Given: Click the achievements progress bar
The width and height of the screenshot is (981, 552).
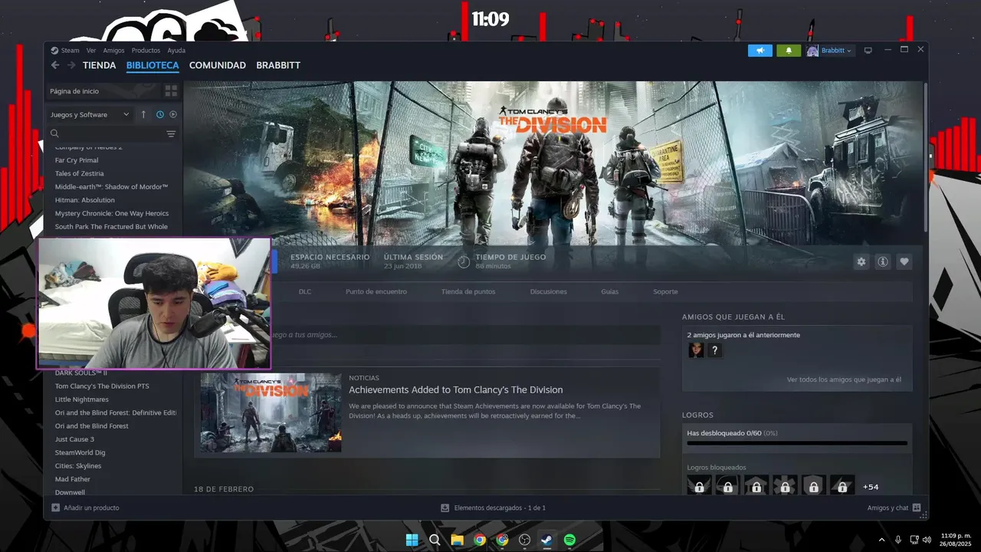Looking at the screenshot, I should click(x=797, y=443).
